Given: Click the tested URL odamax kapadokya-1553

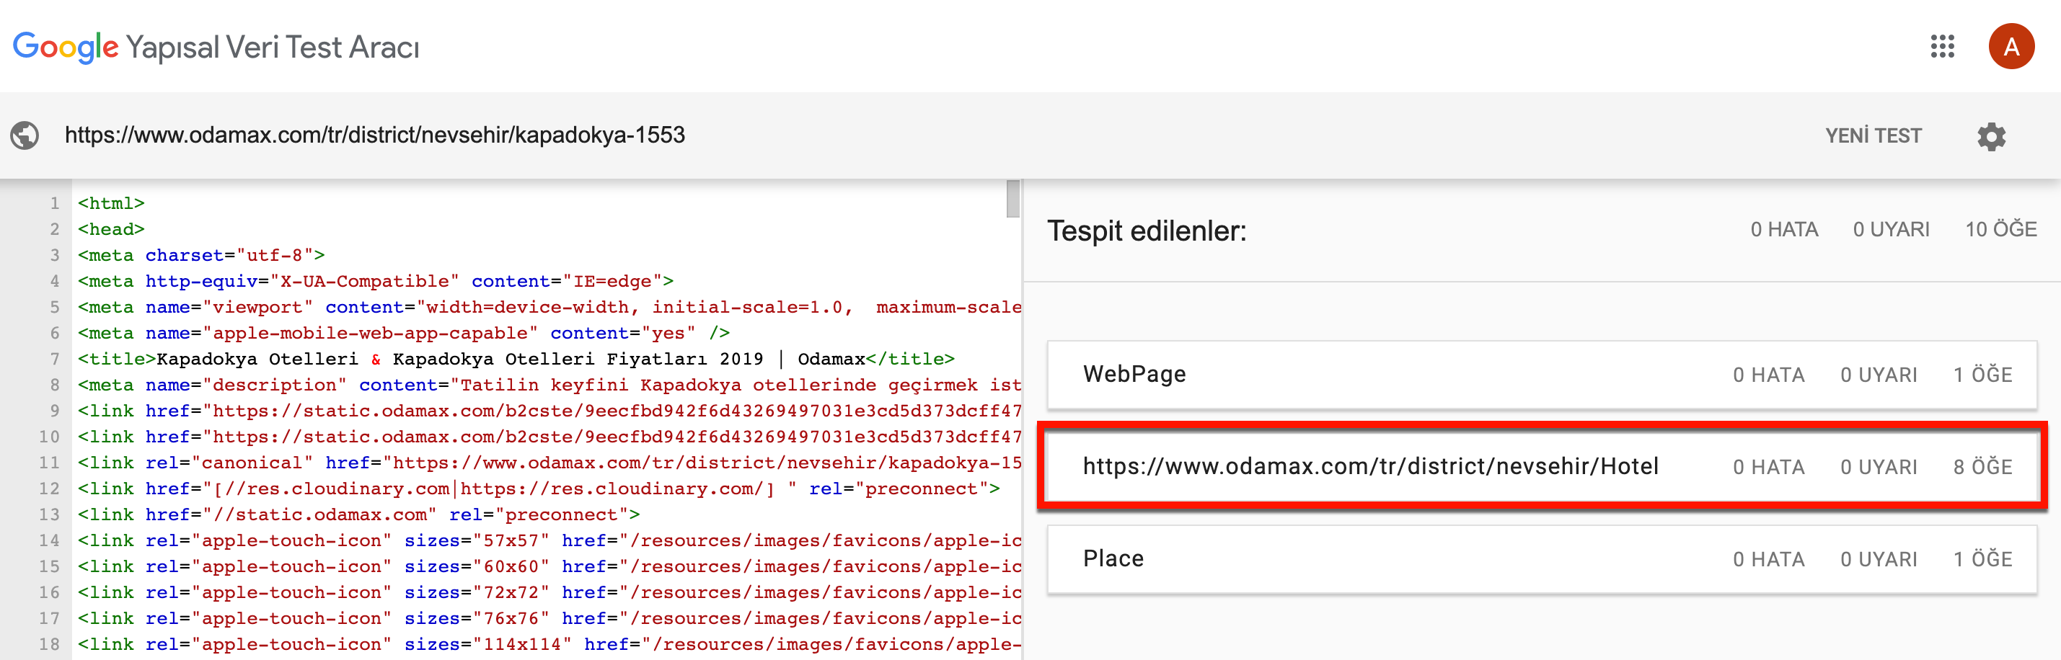Looking at the screenshot, I should (x=374, y=135).
